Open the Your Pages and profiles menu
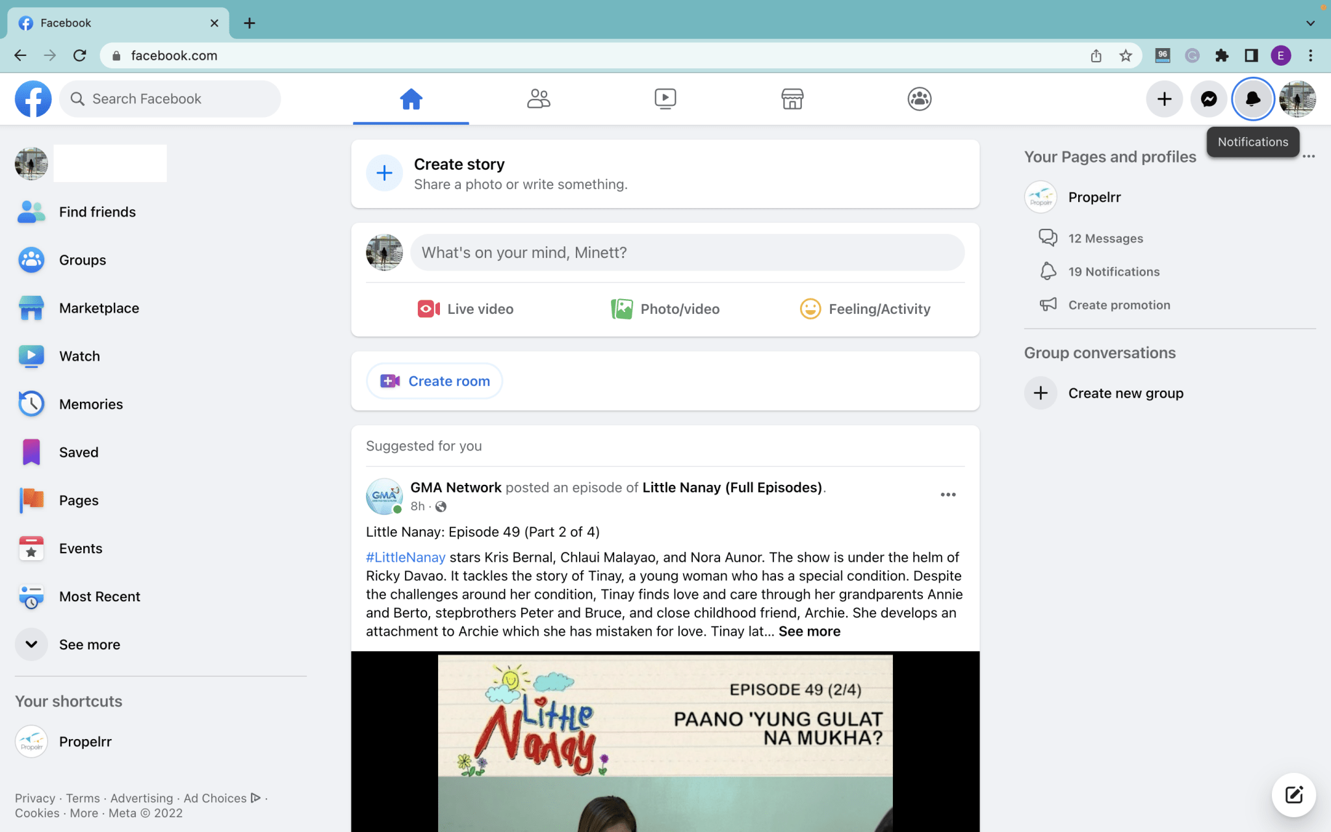This screenshot has width=1331, height=832. pos(1310,157)
